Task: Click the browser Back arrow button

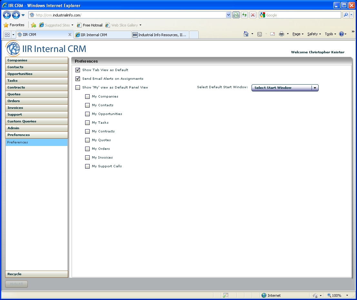Action: [x=7, y=15]
